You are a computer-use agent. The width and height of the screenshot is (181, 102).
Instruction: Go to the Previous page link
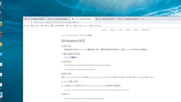[71, 35]
